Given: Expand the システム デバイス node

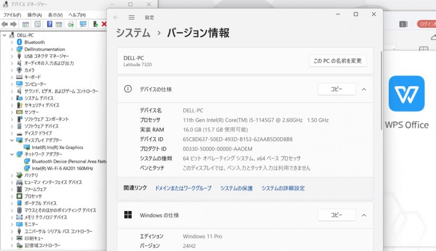Looking at the screenshot, I should click(x=12, y=98).
